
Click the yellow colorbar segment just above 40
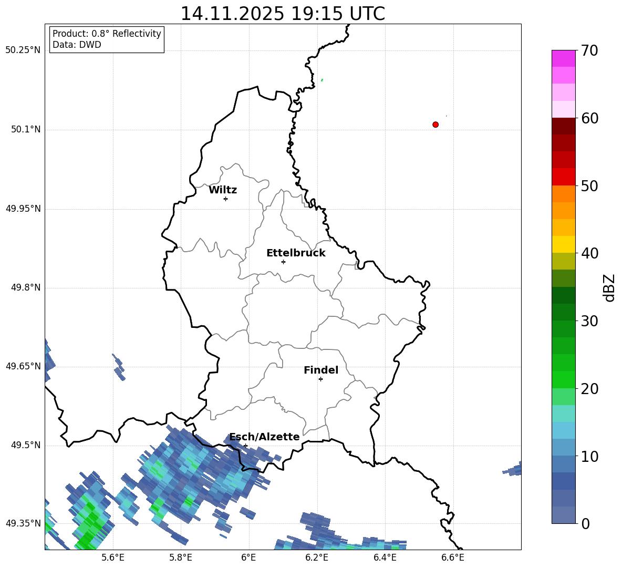pos(564,244)
